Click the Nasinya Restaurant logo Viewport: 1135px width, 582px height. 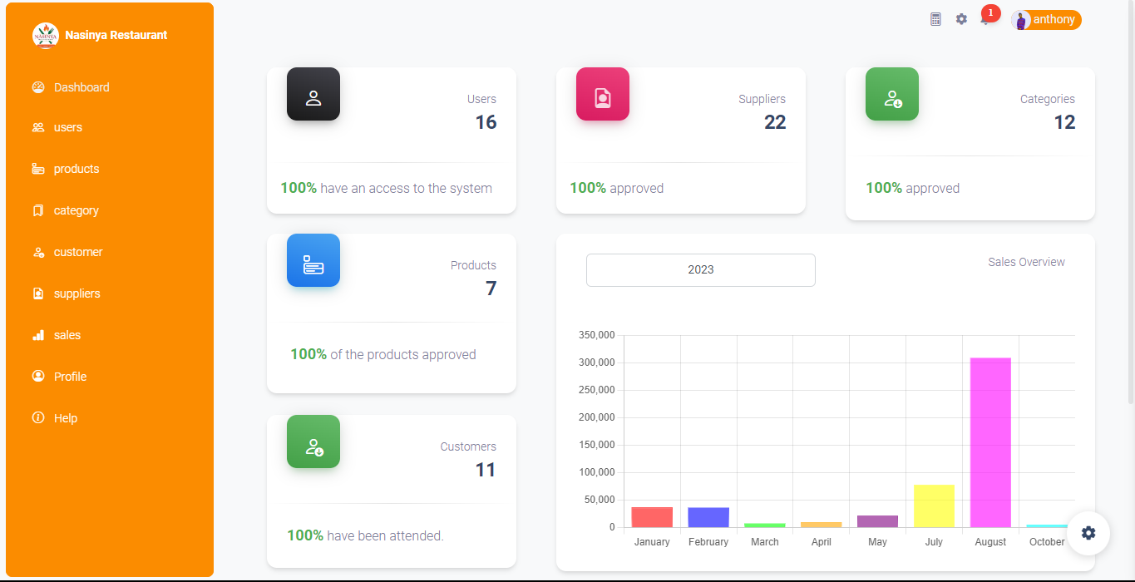[46, 36]
